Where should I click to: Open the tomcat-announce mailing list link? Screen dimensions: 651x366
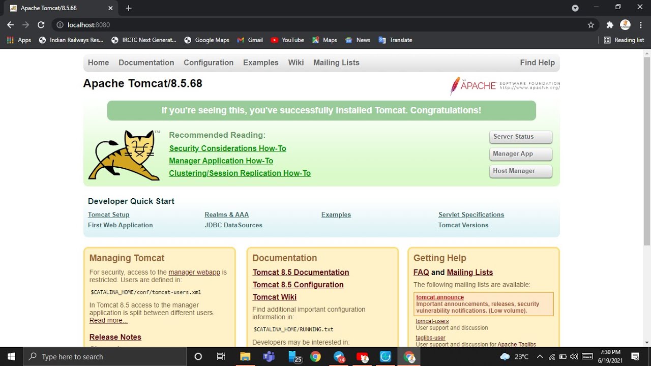(440, 297)
